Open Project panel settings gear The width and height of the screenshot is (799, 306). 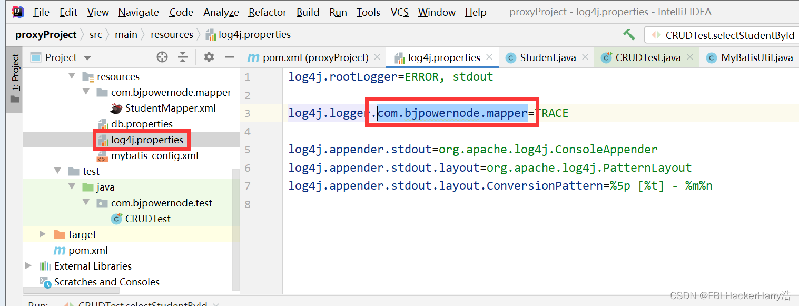pyautogui.click(x=209, y=57)
